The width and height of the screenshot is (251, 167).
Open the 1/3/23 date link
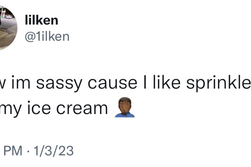click(53, 151)
